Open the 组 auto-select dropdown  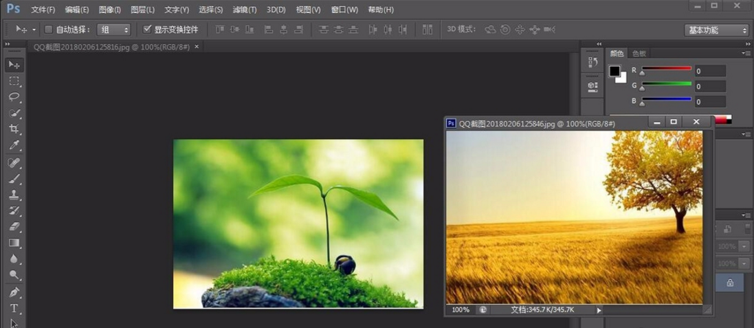(x=114, y=30)
